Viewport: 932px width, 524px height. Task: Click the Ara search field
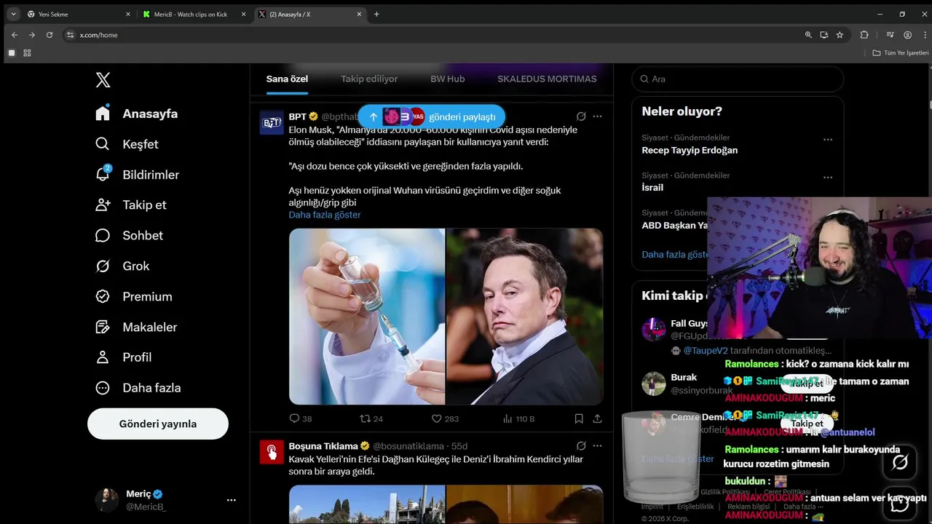point(738,79)
